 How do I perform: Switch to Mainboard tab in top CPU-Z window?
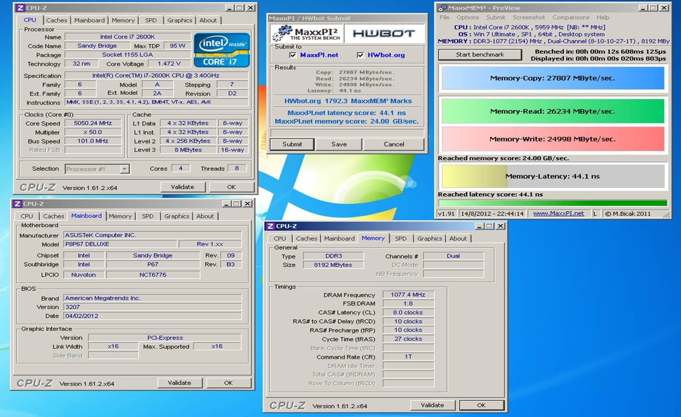89,20
